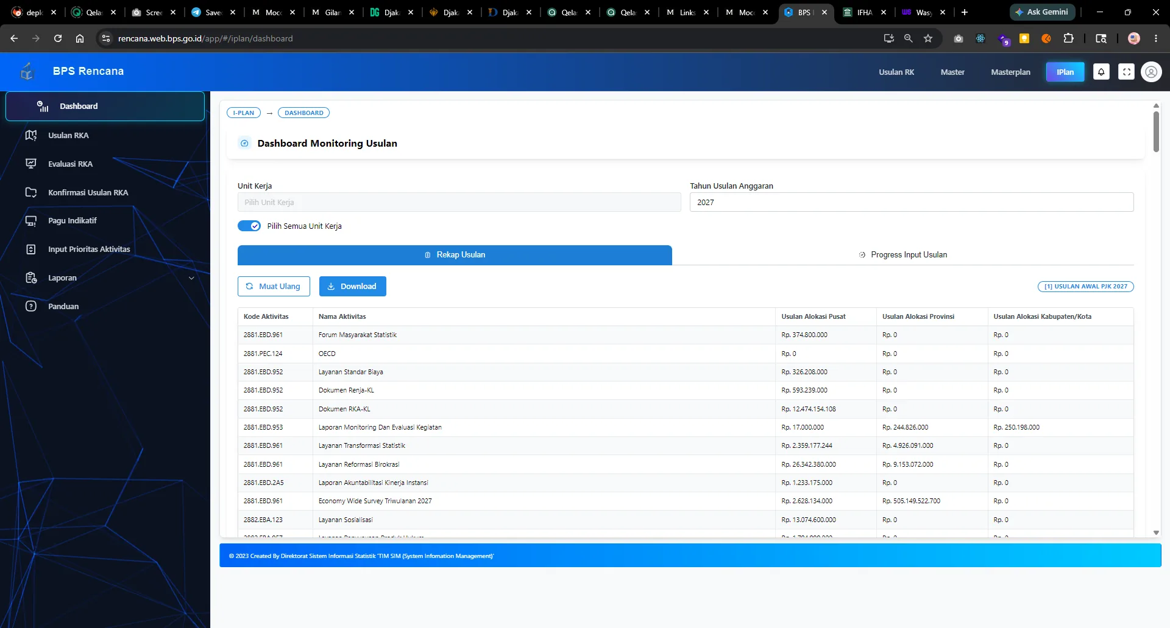Click the browser back arrow
Image resolution: width=1170 pixels, height=628 pixels.
[x=14, y=38]
